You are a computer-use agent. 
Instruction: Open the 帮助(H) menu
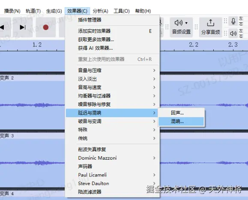(x=143, y=11)
